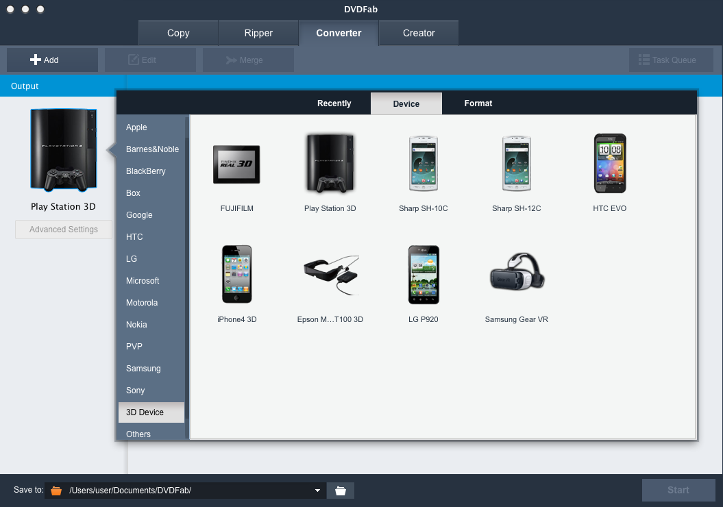Click the 'FUJIFILM' caption text
This screenshot has width=723, height=507.
pyautogui.click(x=237, y=208)
